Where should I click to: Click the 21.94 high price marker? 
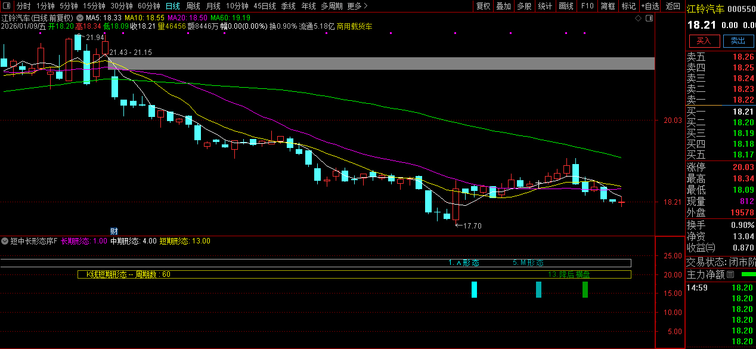click(95, 38)
